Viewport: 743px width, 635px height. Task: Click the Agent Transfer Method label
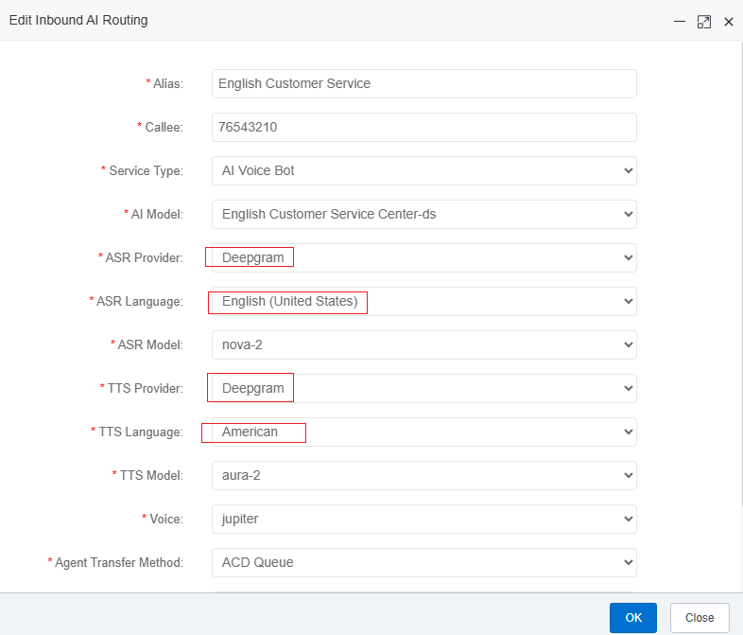click(x=119, y=562)
